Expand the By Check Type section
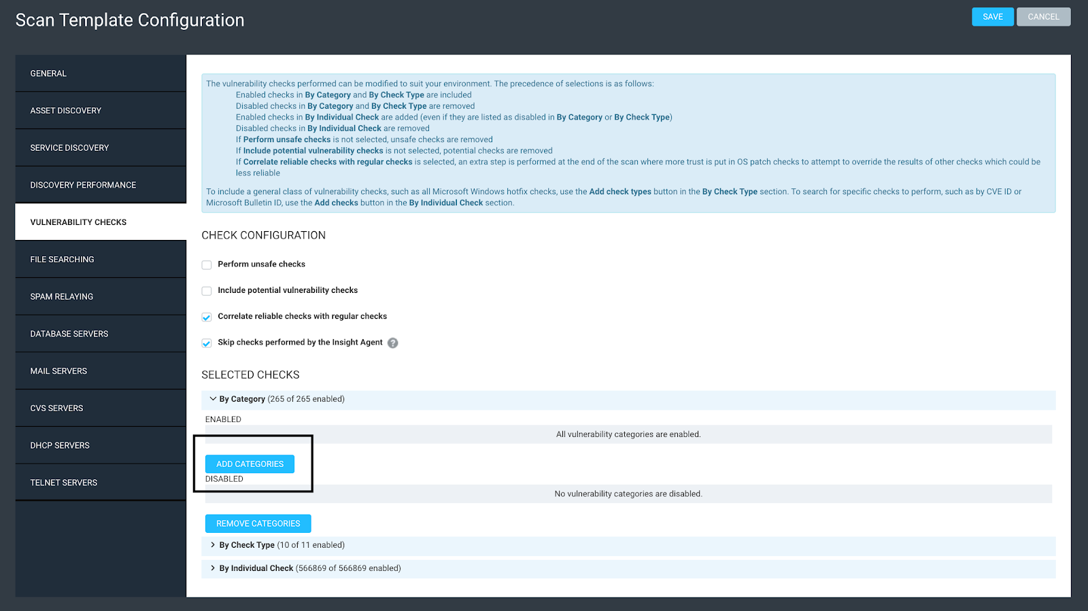The height and width of the screenshot is (611, 1088). [x=213, y=545]
